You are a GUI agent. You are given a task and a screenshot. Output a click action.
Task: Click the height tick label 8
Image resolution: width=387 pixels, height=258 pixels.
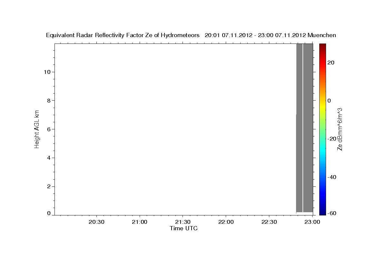click(49, 101)
